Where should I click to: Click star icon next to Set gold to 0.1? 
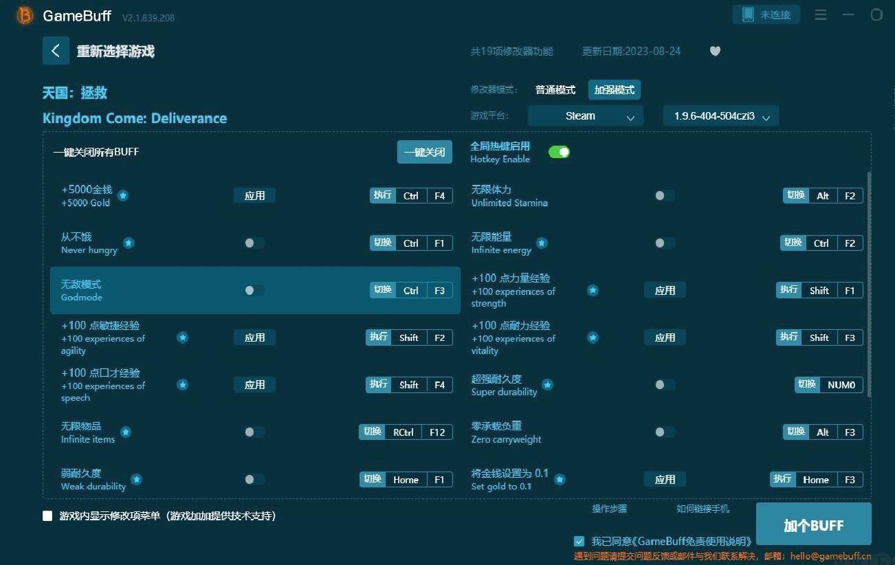pyautogui.click(x=560, y=479)
